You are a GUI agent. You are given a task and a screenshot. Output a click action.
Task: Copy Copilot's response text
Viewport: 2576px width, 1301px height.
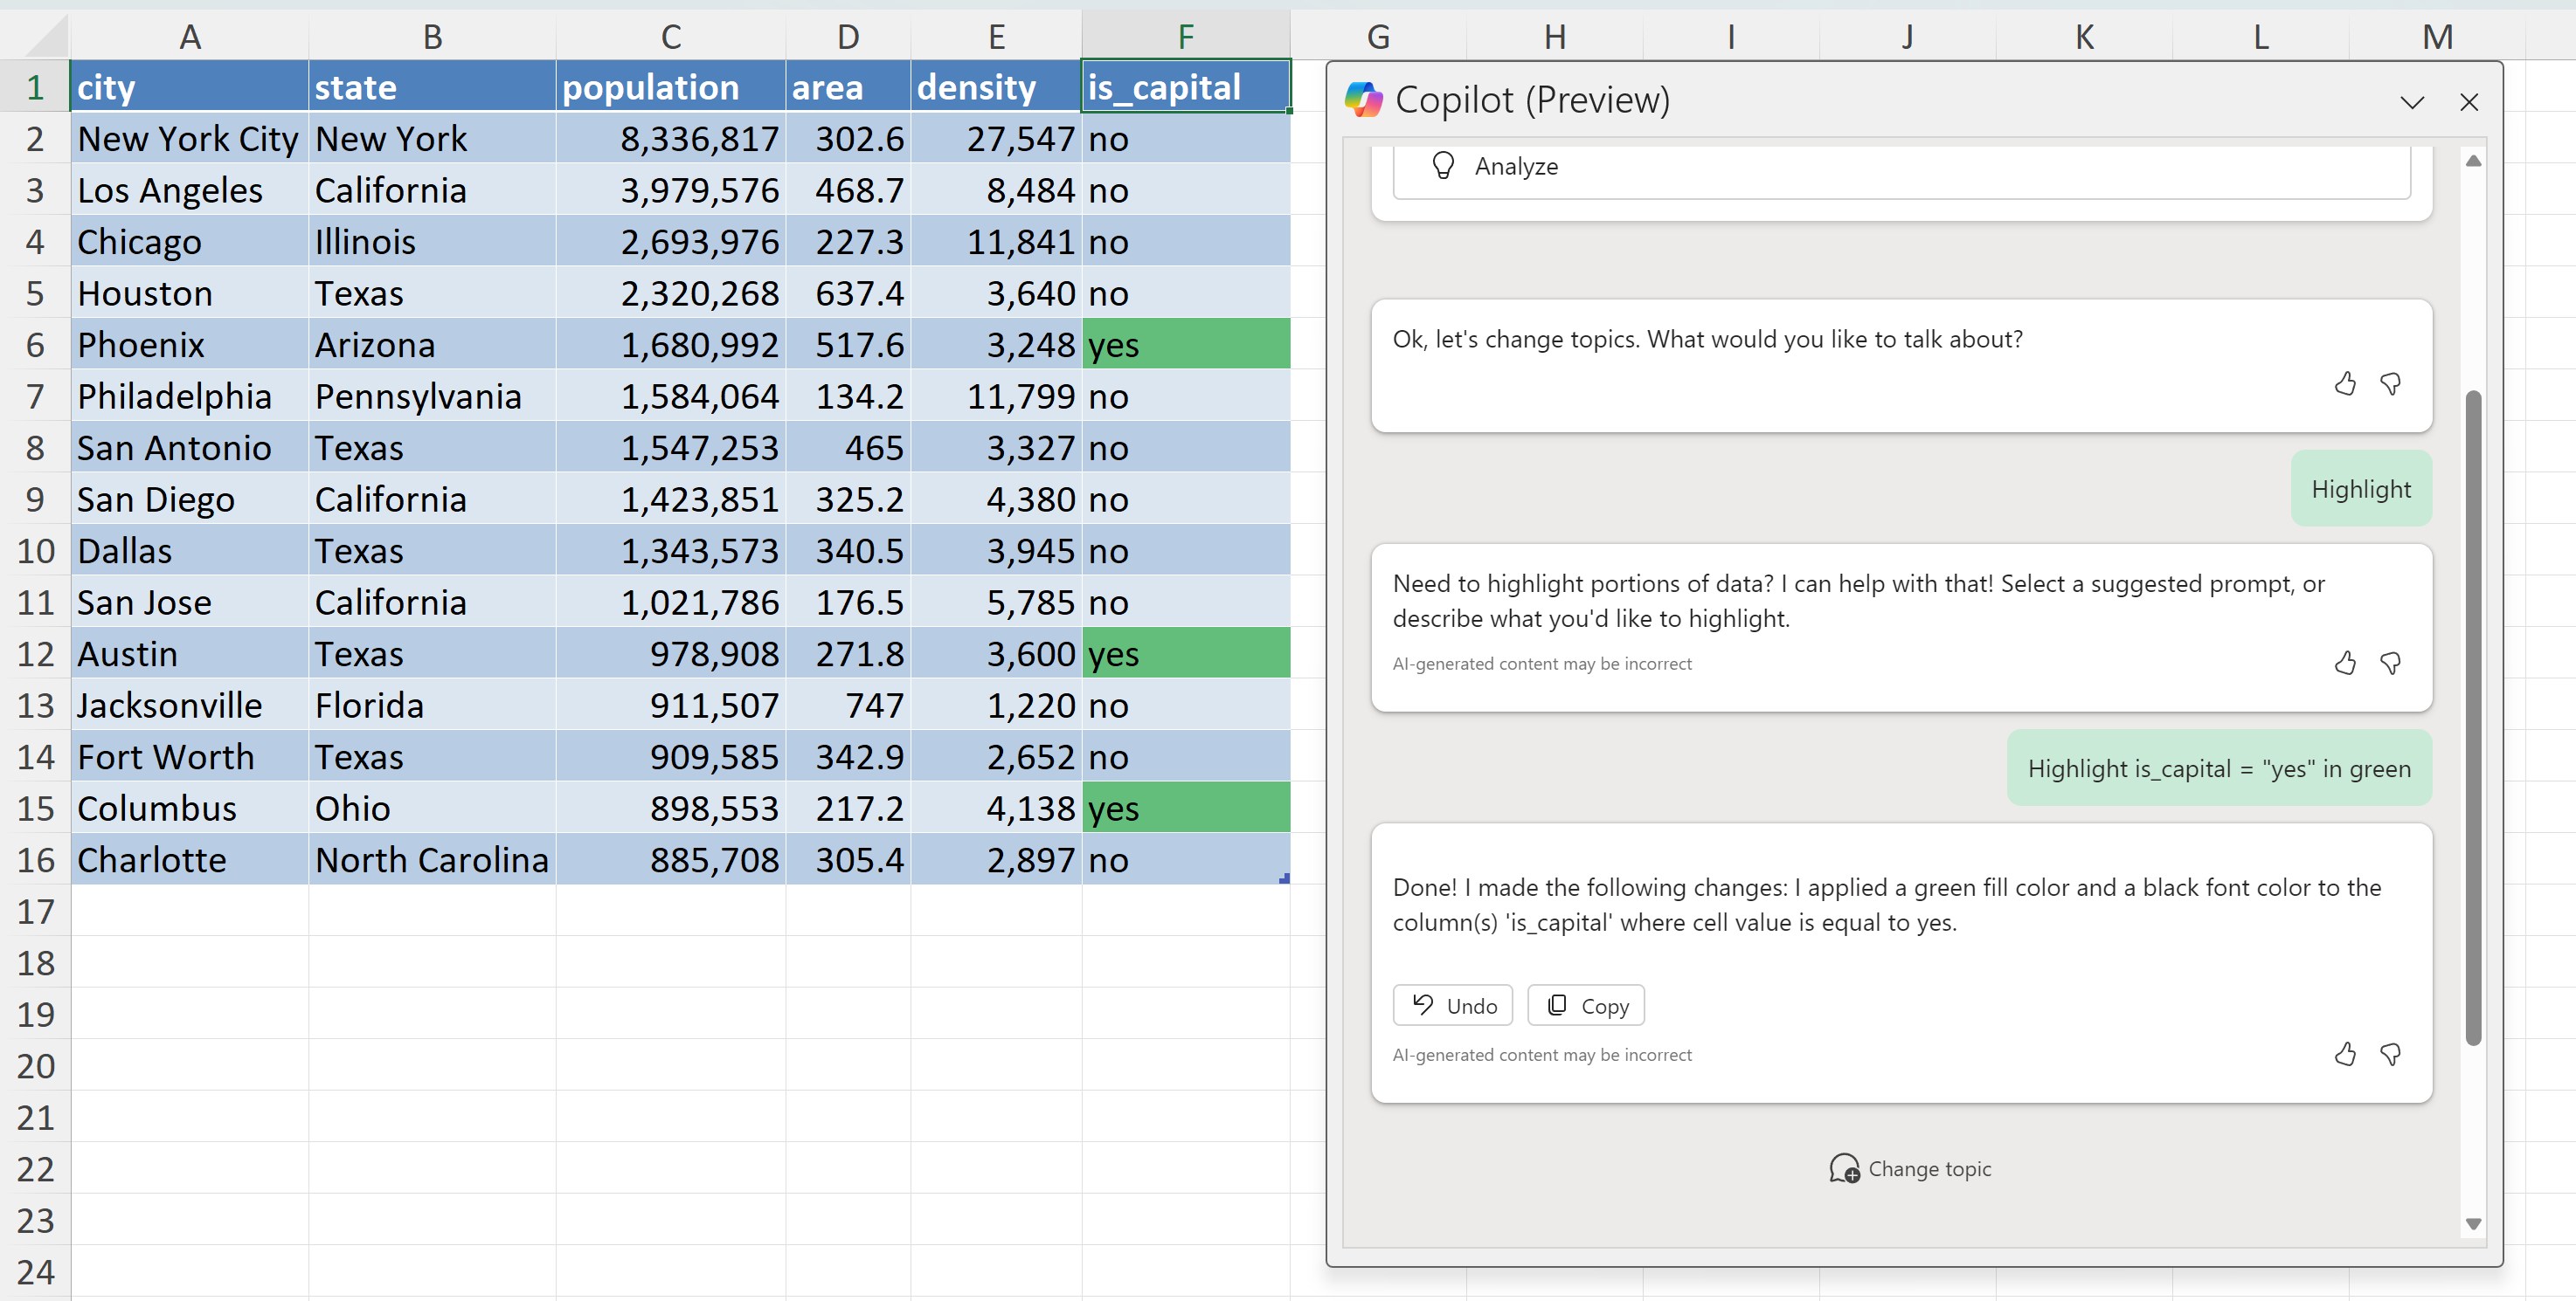point(1586,1006)
